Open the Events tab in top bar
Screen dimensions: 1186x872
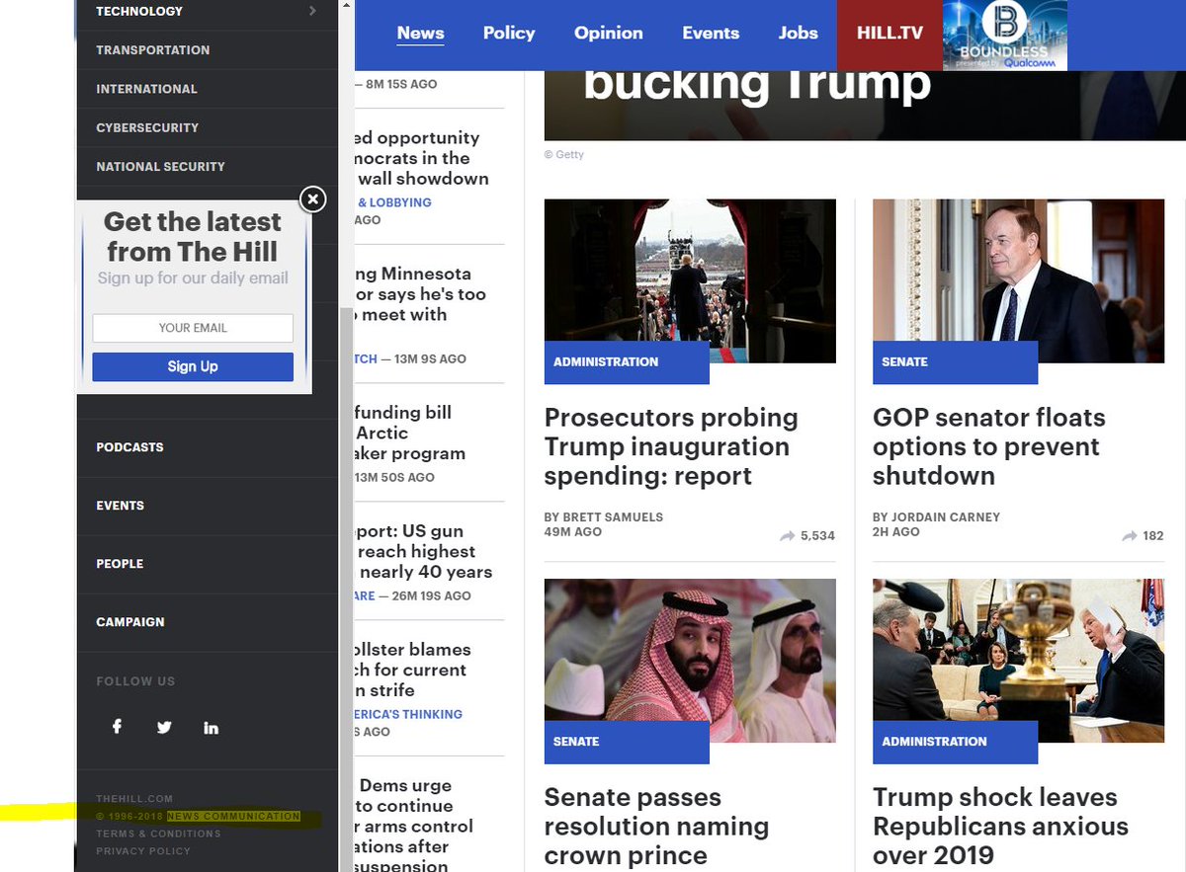click(x=711, y=33)
